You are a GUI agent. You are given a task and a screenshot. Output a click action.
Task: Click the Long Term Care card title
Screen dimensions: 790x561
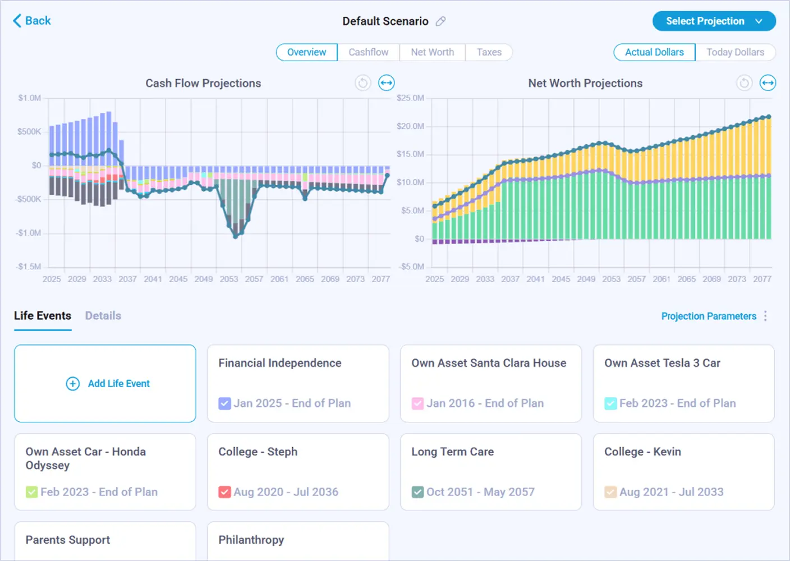pos(453,452)
